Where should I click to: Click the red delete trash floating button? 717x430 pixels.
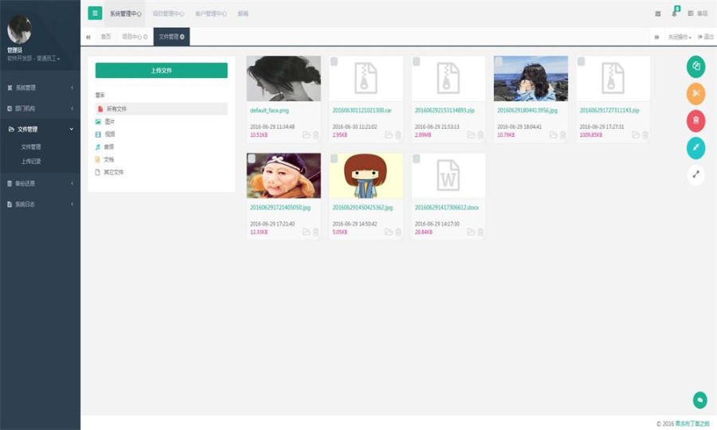pyautogui.click(x=695, y=120)
